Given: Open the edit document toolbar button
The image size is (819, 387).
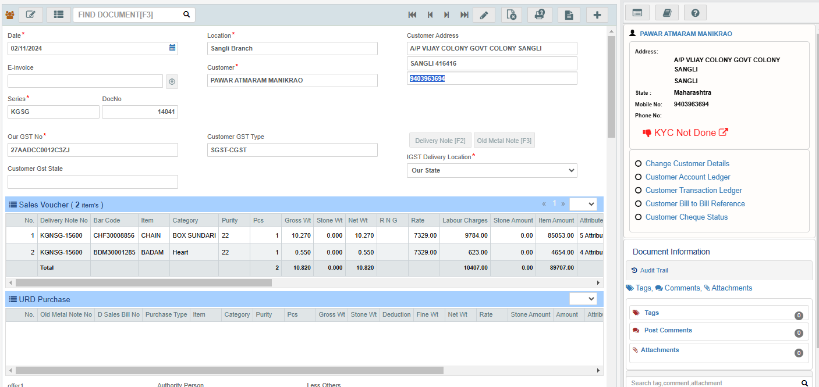Looking at the screenshot, I should point(31,15).
